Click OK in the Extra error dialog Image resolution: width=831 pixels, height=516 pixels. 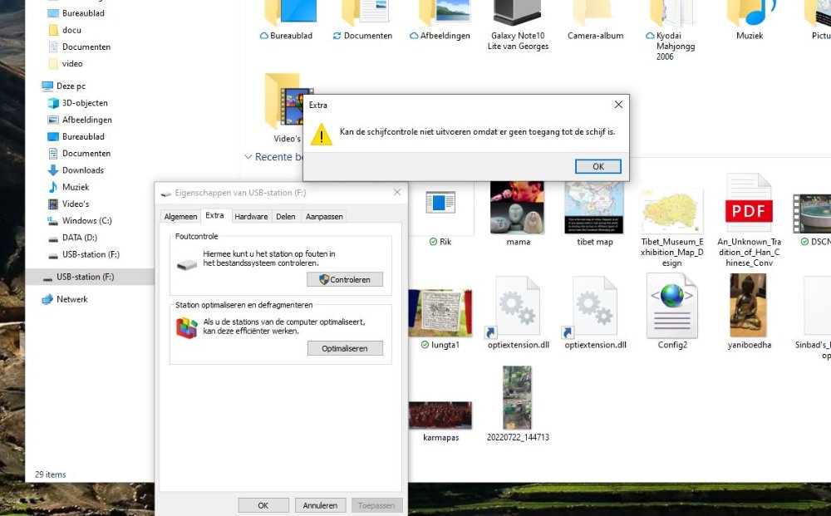pos(597,166)
